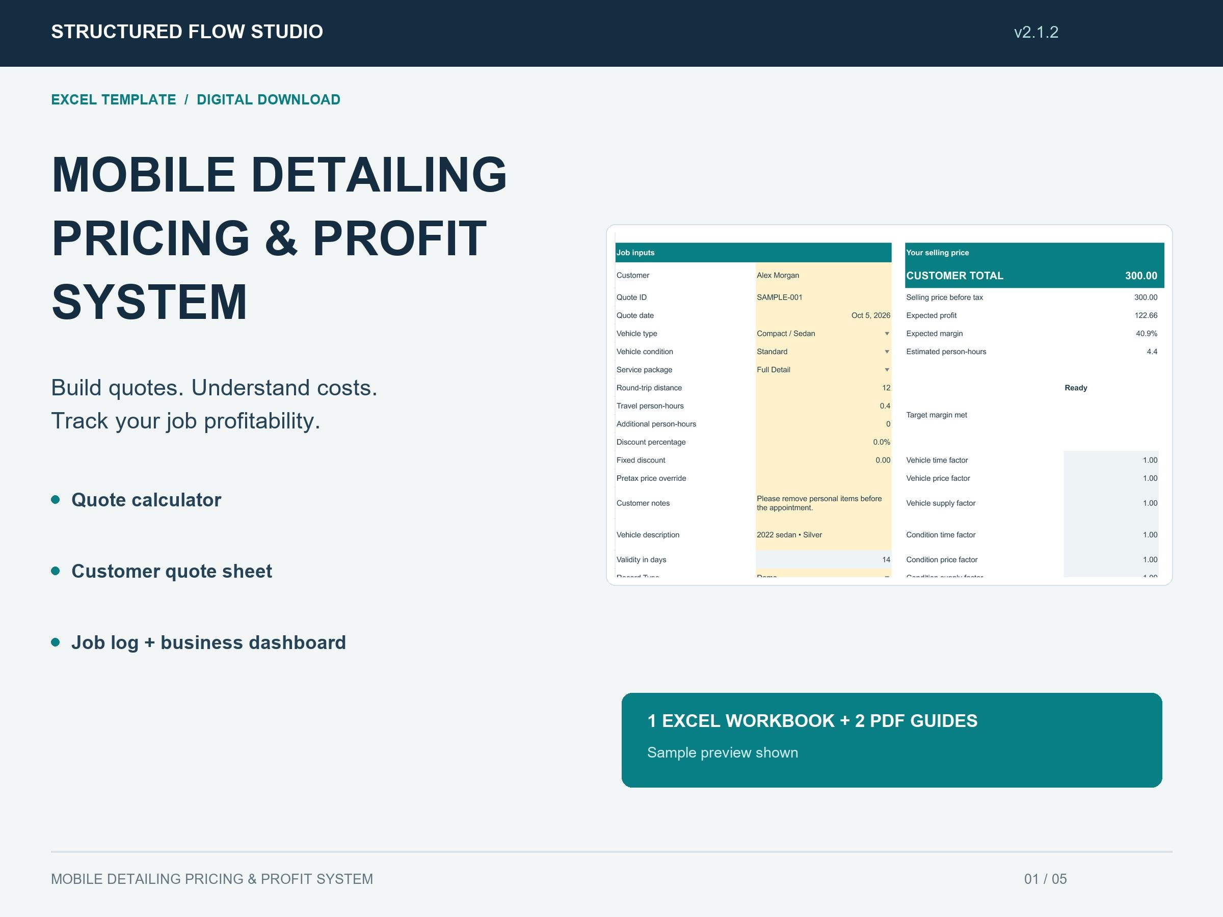Open the Vehicle condition dropdown arrow

[887, 352]
